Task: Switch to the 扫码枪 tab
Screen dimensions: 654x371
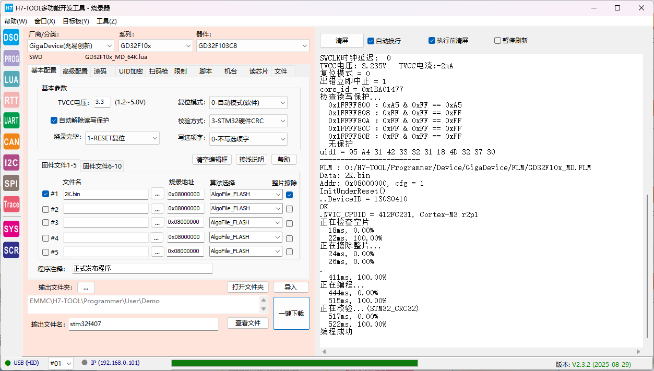Action: 159,71
